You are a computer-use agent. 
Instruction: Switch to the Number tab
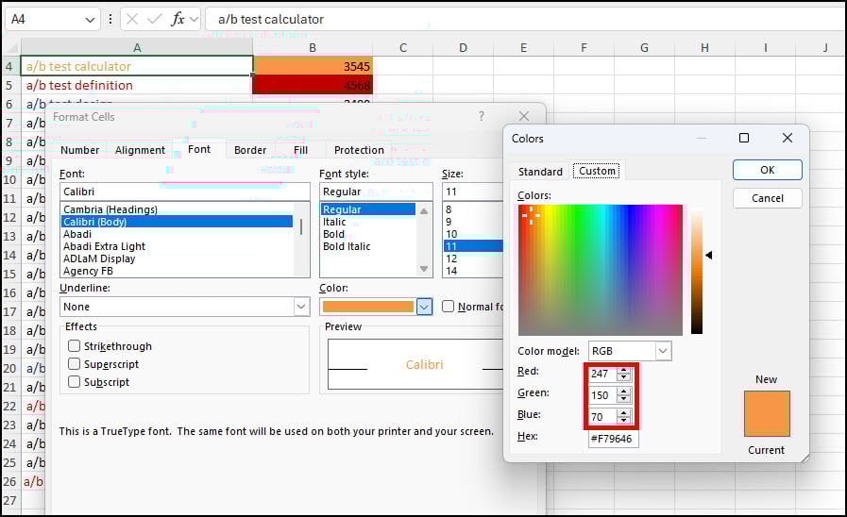79,150
